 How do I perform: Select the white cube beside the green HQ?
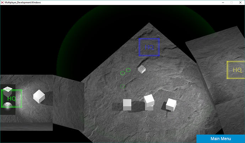pyautogui.click(x=39, y=96)
